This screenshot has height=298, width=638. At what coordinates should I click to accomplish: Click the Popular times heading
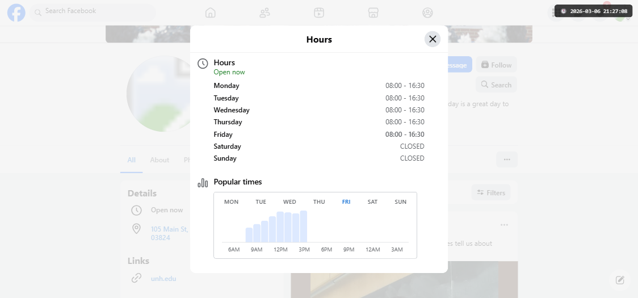tap(238, 182)
